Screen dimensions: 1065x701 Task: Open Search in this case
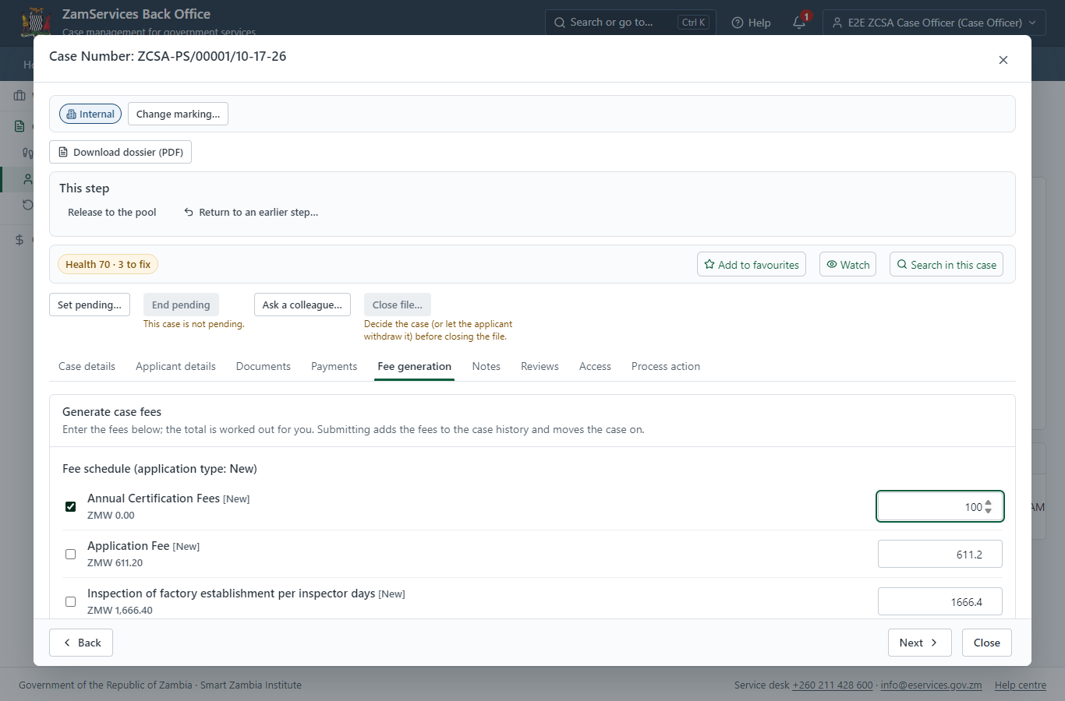(x=946, y=264)
